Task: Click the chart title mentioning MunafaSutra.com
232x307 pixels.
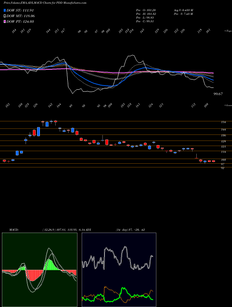Action: click(45, 3)
